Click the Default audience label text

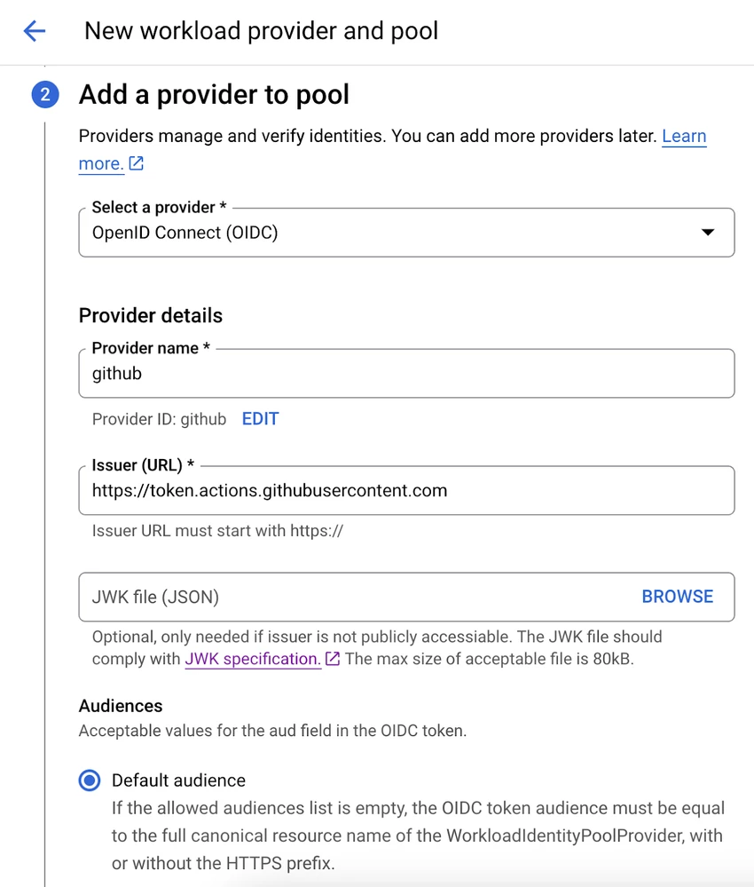click(178, 780)
